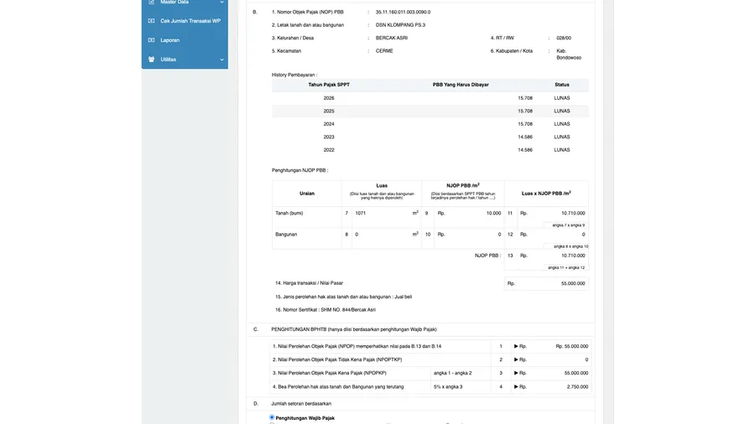Screen dimensions: 755x424
Task: Click the PENGHITUNGAN BPHTB section heading
Action: (354, 329)
